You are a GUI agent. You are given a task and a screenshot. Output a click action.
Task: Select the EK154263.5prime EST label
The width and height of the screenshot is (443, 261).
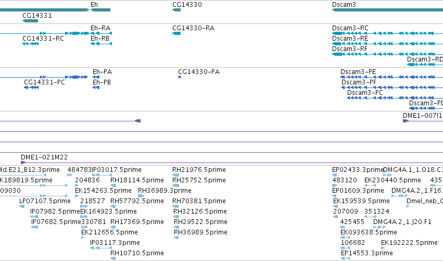tap(103, 191)
